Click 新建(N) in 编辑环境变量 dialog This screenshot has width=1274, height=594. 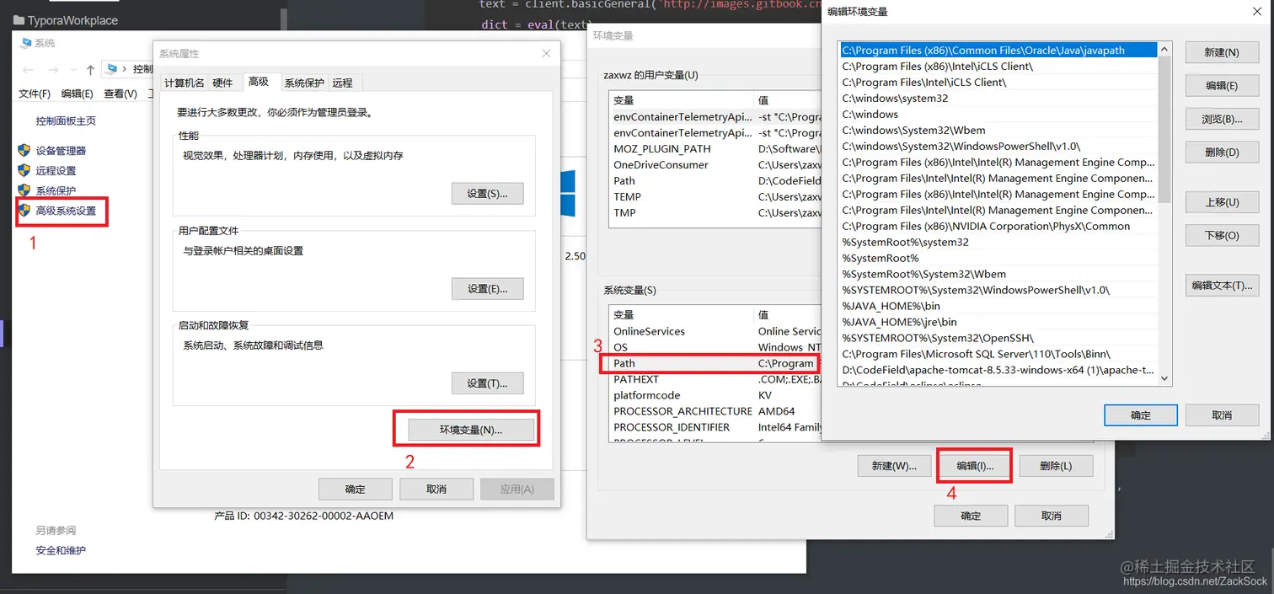[x=1222, y=52]
